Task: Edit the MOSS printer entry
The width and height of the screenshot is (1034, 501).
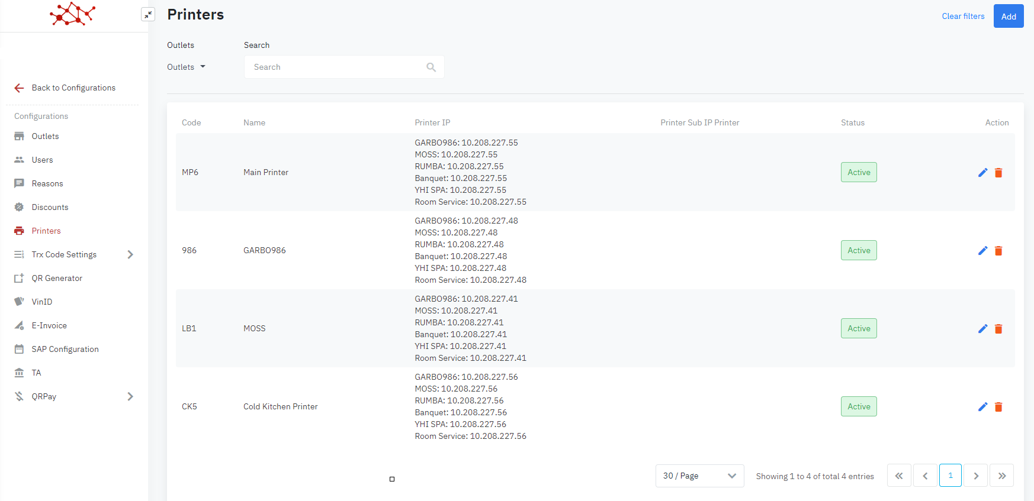Action: [982, 329]
